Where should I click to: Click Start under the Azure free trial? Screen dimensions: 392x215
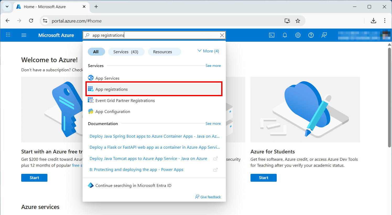[34, 178]
